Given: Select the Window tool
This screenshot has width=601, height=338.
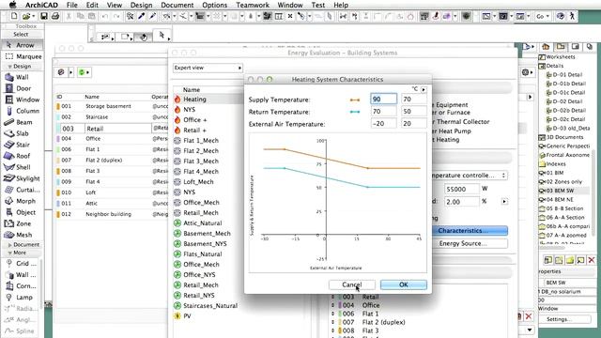Looking at the screenshot, I should pos(23,100).
